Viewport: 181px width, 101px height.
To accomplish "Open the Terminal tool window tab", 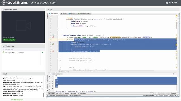I will point(74,93).
